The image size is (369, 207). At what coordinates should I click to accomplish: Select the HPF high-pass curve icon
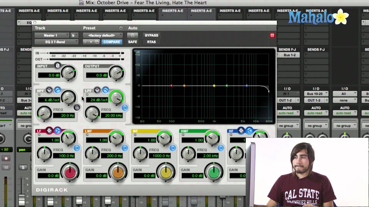pos(58,91)
